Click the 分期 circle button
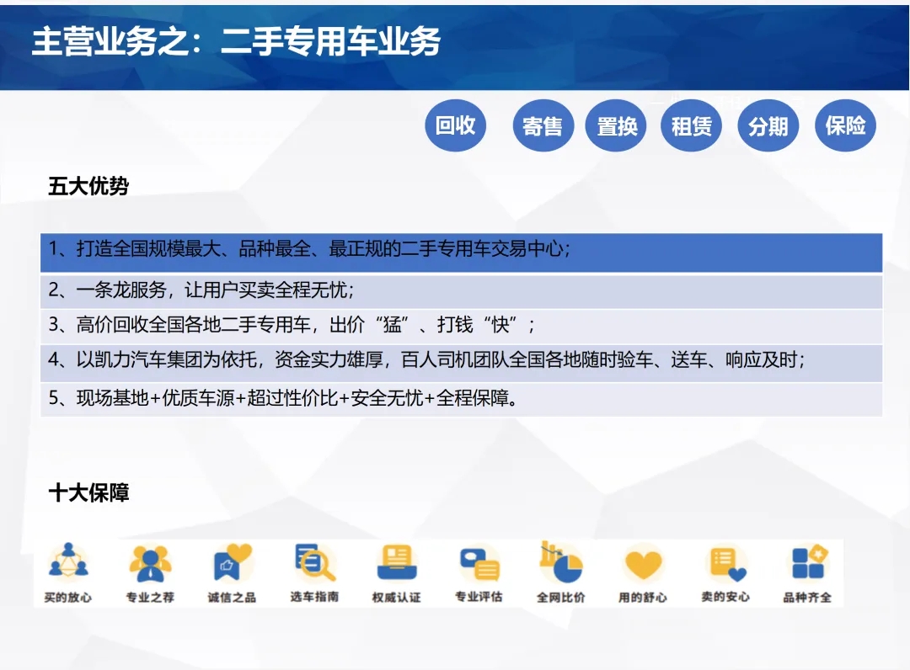This screenshot has height=670, width=910. tap(768, 126)
